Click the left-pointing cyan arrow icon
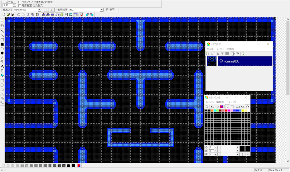290x172 pixels. point(87,14)
